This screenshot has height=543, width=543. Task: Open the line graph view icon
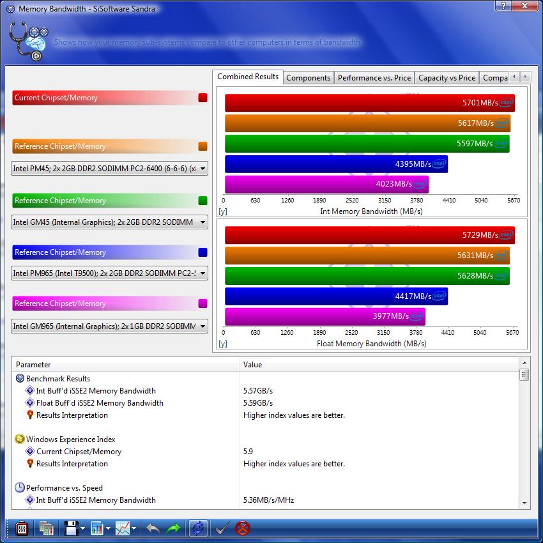[123, 529]
